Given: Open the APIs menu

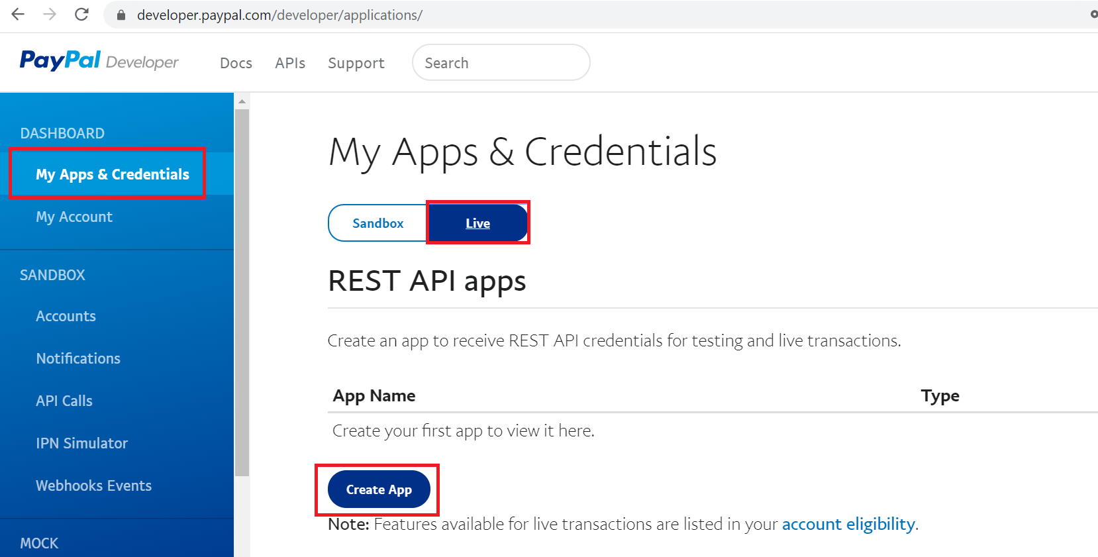Looking at the screenshot, I should [x=290, y=63].
